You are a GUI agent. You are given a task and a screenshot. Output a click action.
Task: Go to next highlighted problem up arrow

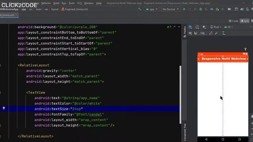pos(175,27)
